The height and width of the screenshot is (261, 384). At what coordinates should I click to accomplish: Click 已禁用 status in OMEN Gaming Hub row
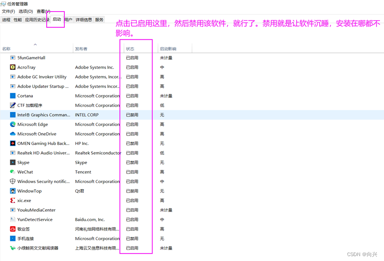(x=132, y=144)
